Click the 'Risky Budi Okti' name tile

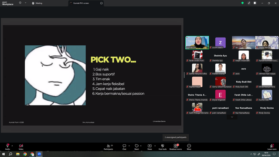pyautogui.click(x=243, y=82)
